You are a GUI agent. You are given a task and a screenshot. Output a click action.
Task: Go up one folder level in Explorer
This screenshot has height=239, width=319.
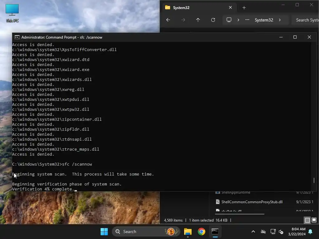(198, 20)
